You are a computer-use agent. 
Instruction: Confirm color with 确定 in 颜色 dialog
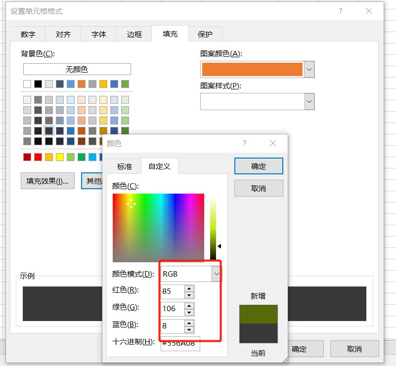(259, 166)
